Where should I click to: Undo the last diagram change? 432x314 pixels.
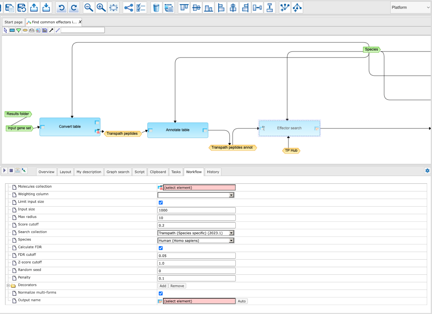tap(62, 8)
